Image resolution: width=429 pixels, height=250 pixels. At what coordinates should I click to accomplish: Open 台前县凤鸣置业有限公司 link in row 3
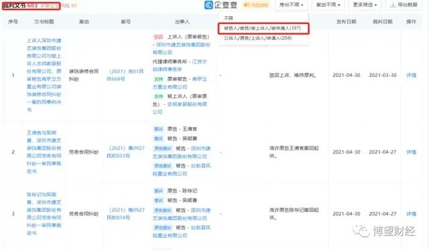tap(182, 231)
